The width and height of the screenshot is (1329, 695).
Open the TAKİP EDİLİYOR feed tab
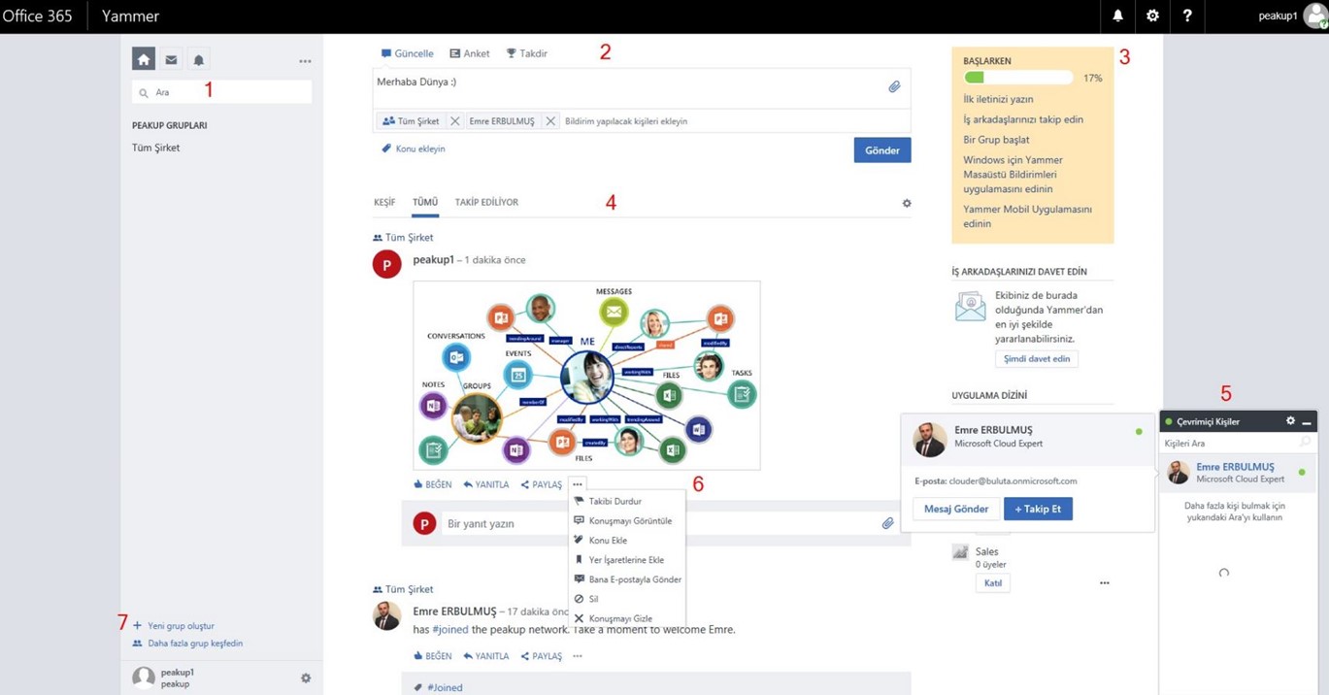[x=486, y=202]
